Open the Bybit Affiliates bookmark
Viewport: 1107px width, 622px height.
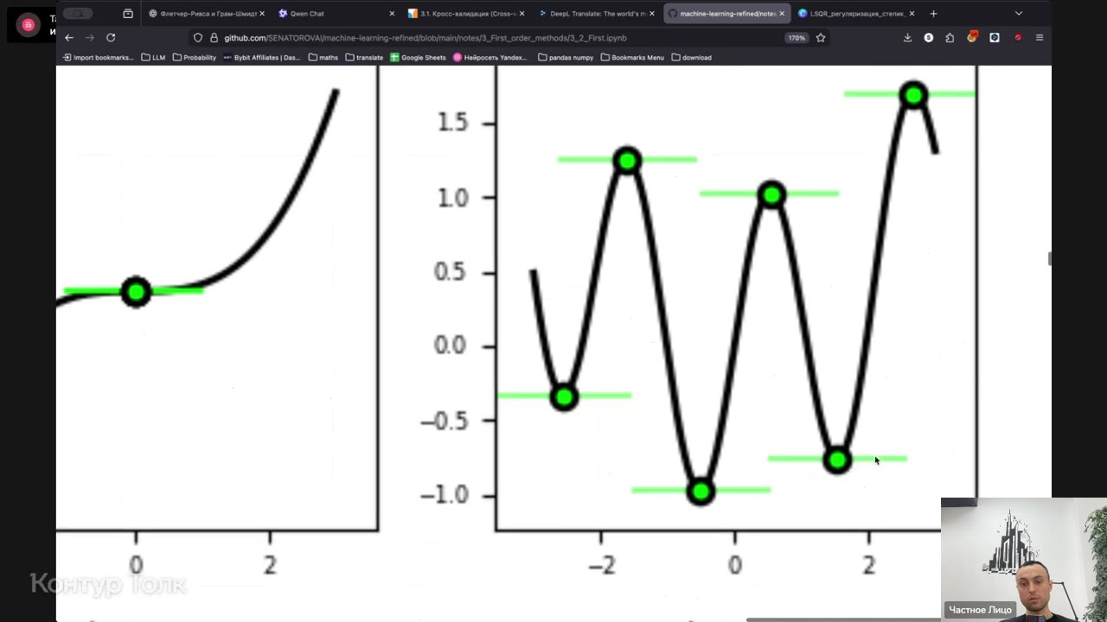point(262,57)
